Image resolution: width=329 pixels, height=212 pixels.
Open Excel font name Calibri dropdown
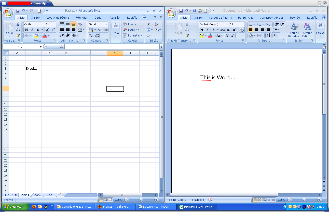coord(43,24)
